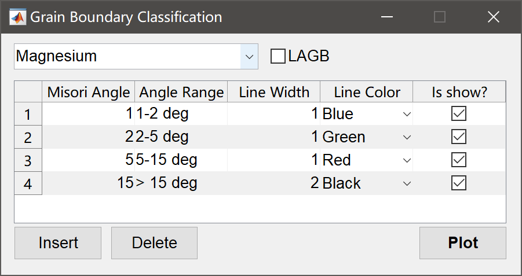Disable Is show for the Red row
Screen dimensions: 522x276
[459, 160]
